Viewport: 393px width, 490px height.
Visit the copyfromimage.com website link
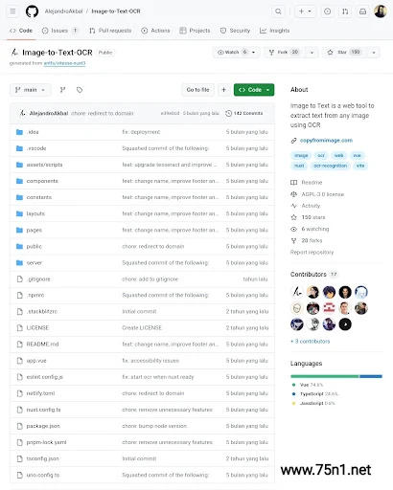click(326, 141)
